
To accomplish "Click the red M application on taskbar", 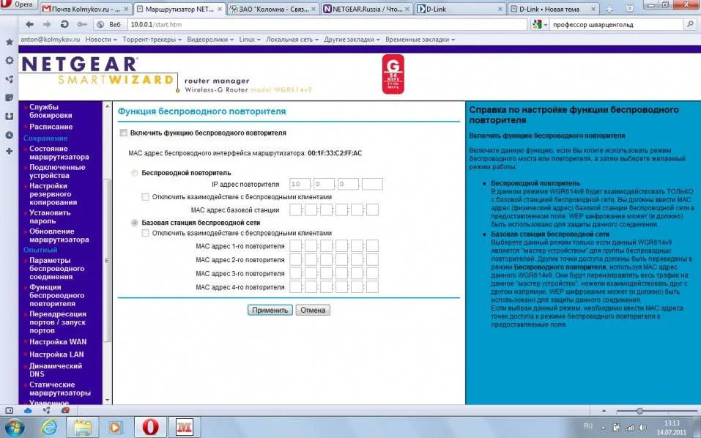I will point(184,427).
